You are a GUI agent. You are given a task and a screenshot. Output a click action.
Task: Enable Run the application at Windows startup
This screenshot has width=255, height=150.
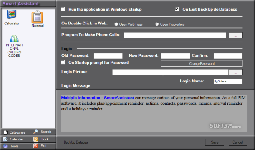pos(63,9)
